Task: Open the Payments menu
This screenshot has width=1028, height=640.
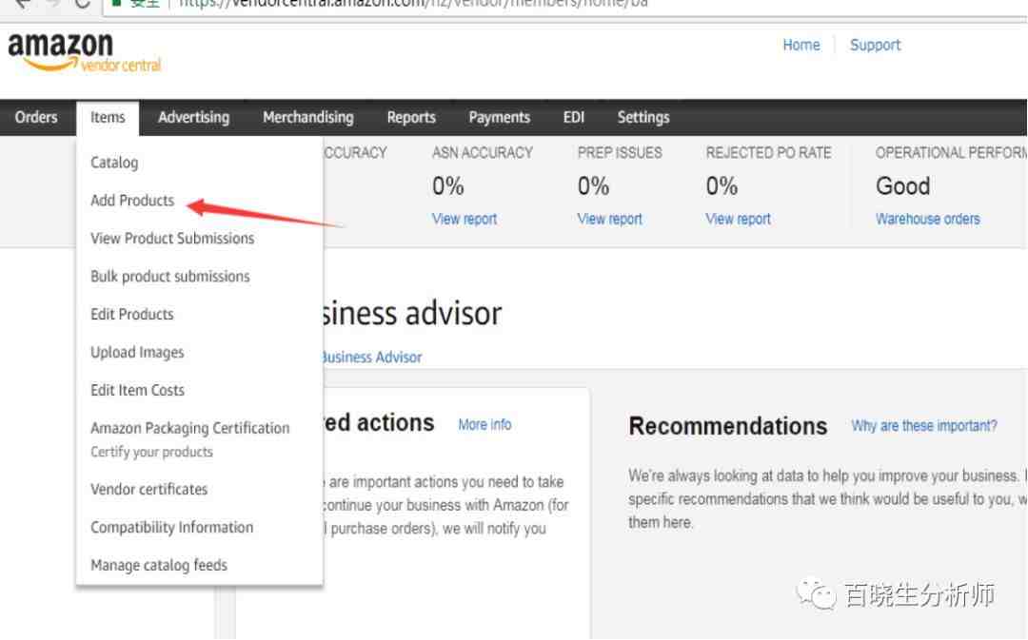Action: [x=499, y=117]
